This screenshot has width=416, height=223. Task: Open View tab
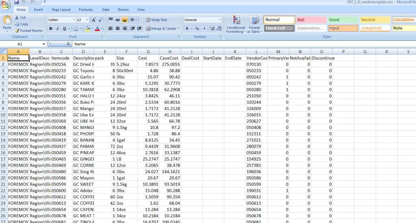click(141, 10)
